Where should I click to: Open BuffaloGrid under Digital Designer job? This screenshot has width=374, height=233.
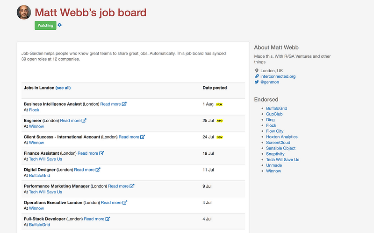[40, 176]
